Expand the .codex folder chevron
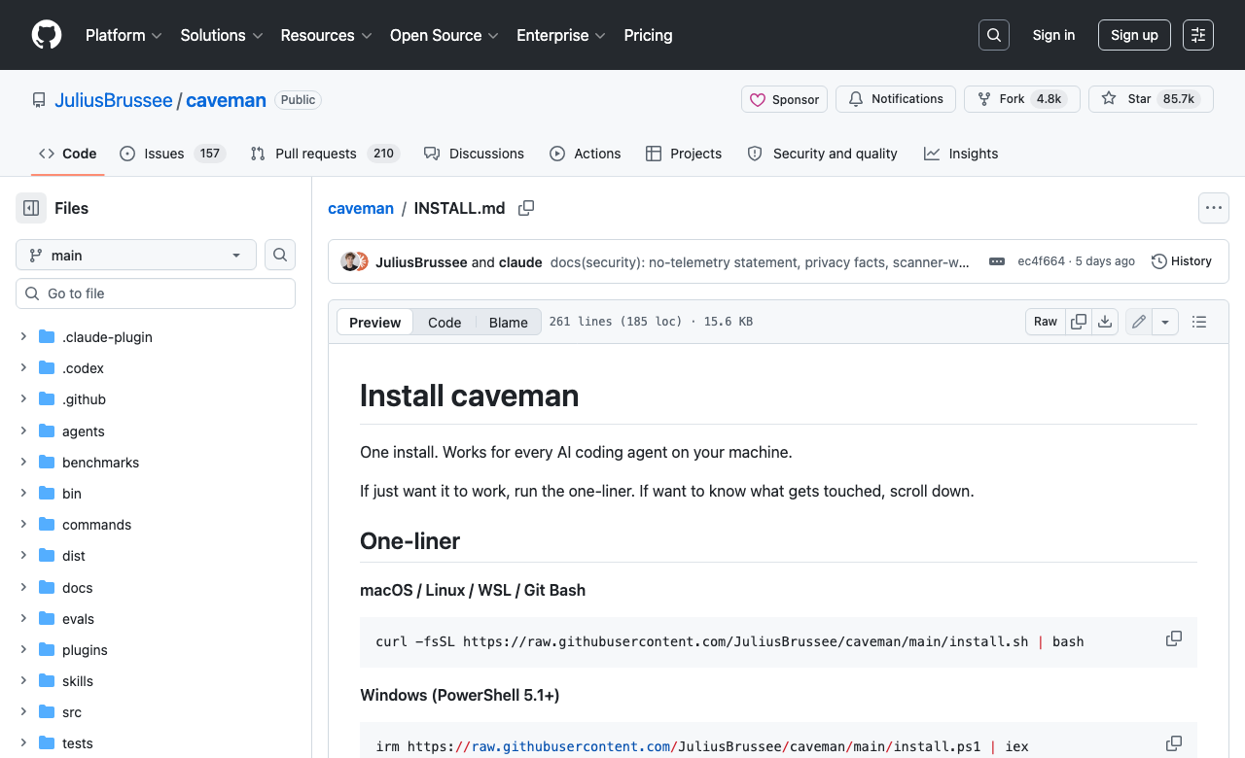Screen dimensions: 1245x758 point(23,368)
